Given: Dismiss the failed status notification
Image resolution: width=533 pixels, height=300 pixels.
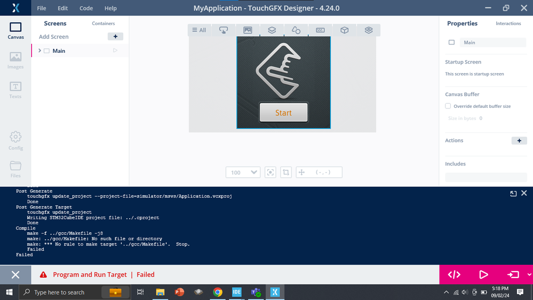Looking at the screenshot, I should click(15, 274).
